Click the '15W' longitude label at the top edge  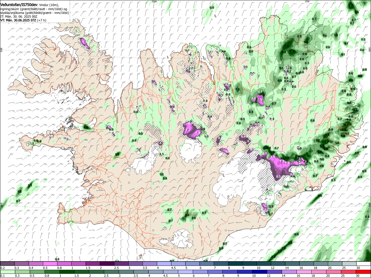tap(307, 1)
